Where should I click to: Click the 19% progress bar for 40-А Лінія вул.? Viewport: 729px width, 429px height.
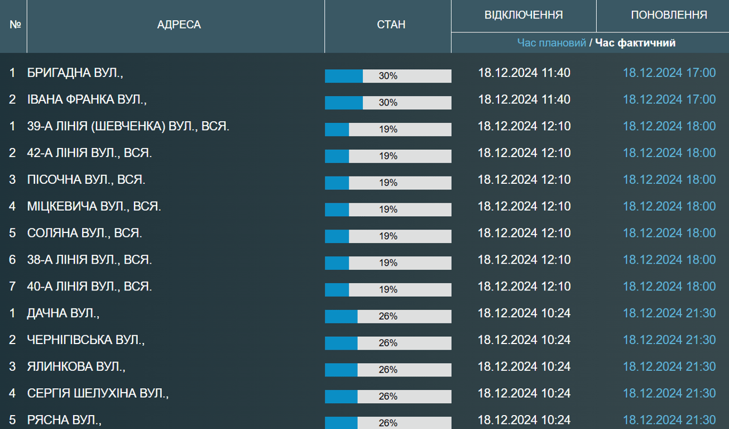[388, 289]
